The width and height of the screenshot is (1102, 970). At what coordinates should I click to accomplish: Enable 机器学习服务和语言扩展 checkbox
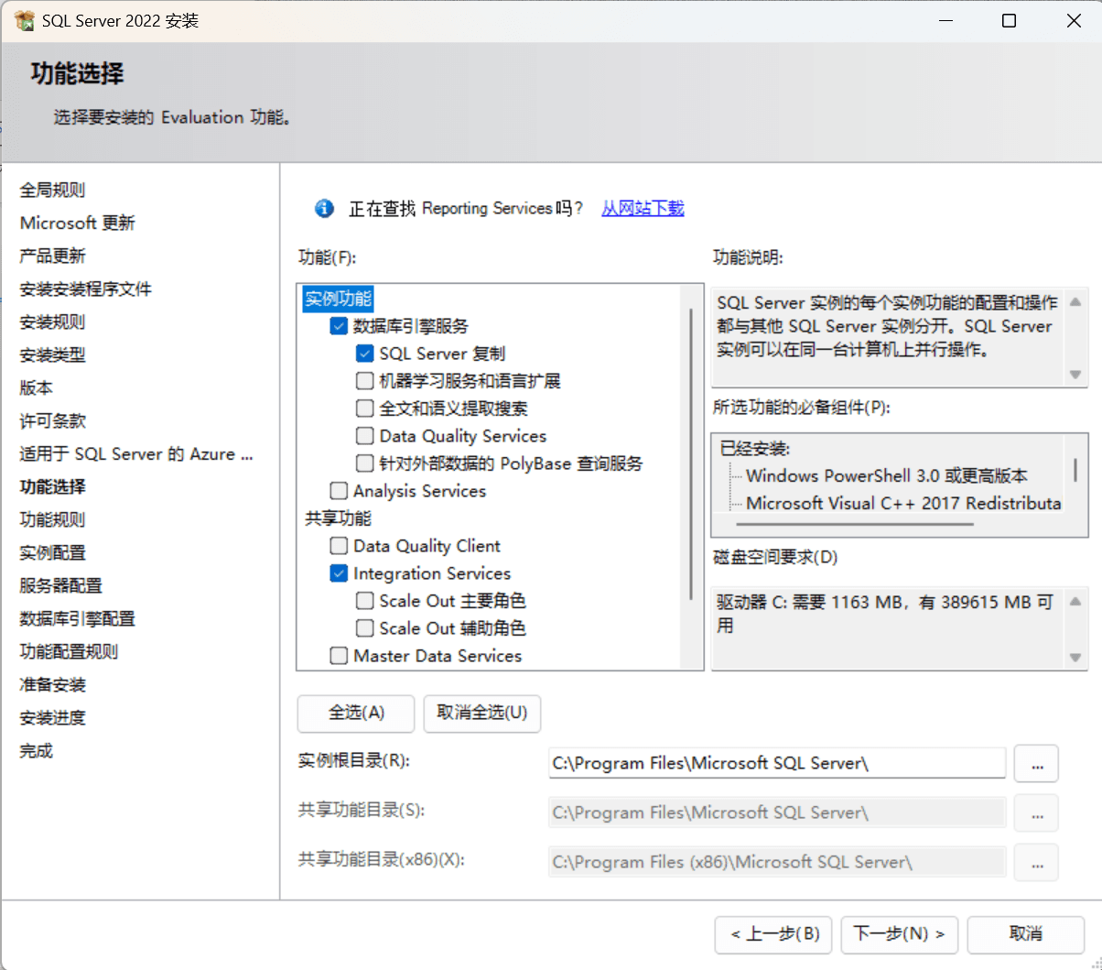(365, 381)
